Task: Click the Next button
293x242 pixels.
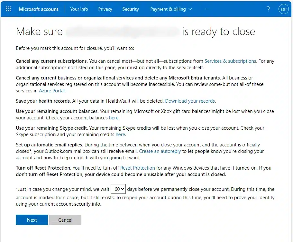Action: pos(32,220)
